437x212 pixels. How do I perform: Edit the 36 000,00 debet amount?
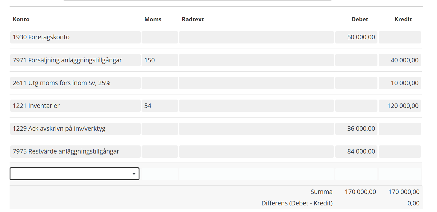(356, 129)
